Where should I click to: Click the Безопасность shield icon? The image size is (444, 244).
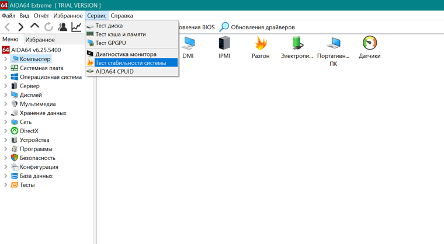(15, 158)
